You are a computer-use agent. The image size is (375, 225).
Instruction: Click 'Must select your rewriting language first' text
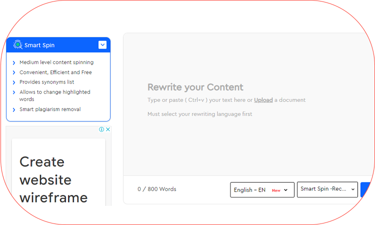coord(199,114)
